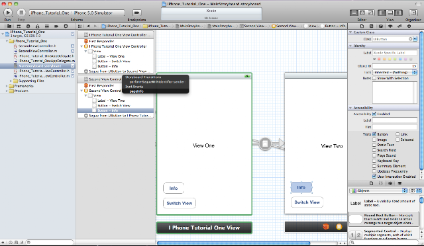424x246 pixels.
Task: Select the red label color swatch
Action: tap(379, 59)
